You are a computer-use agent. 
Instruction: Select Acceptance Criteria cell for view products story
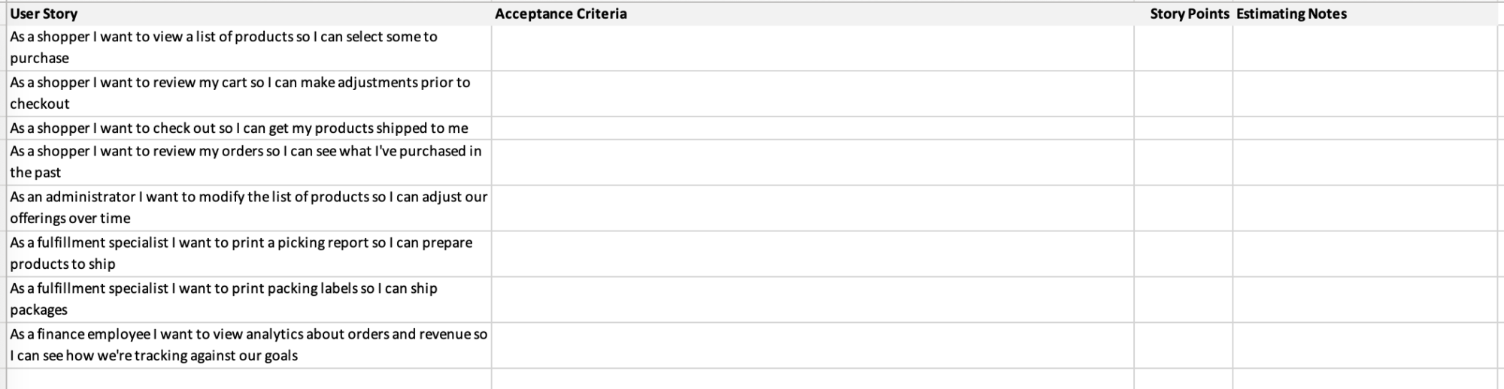coord(812,47)
